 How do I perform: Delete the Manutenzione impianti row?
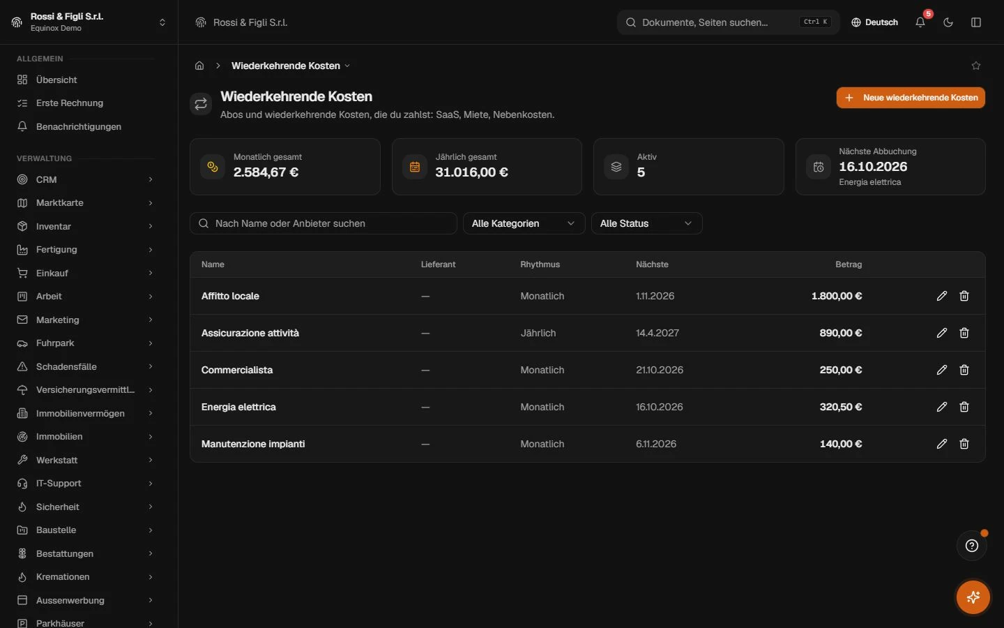964,444
